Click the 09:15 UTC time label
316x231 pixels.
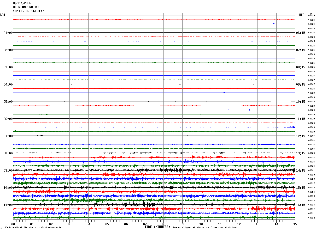pos(301,84)
